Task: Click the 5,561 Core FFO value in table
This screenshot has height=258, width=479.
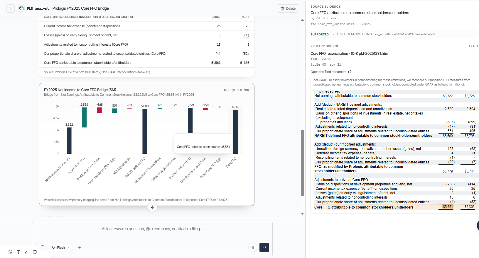Action: click(216, 63)
